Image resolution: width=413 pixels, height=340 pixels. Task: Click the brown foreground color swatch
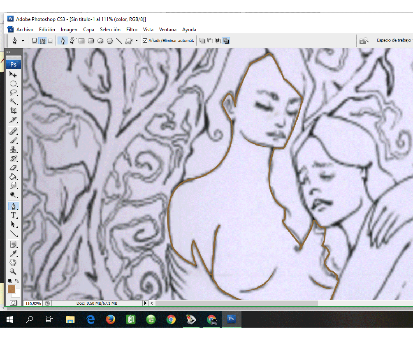(x=12, y=289)
